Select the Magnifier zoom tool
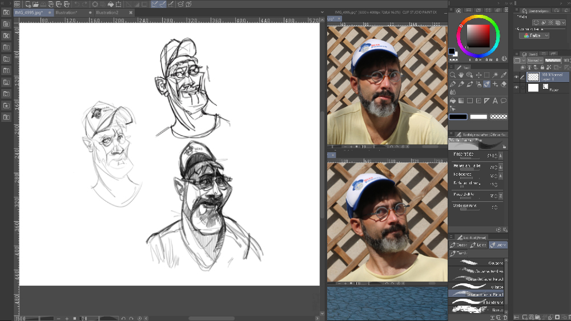 (x=452, y=75)
